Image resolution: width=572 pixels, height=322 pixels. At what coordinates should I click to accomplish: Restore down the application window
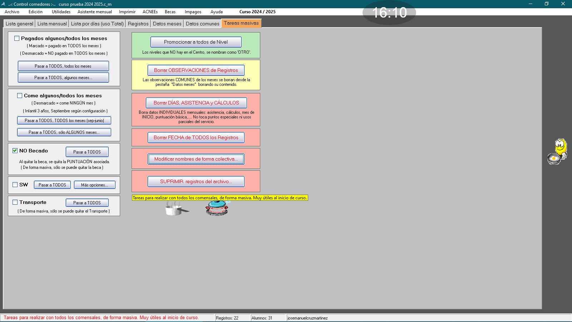[547, 4]
